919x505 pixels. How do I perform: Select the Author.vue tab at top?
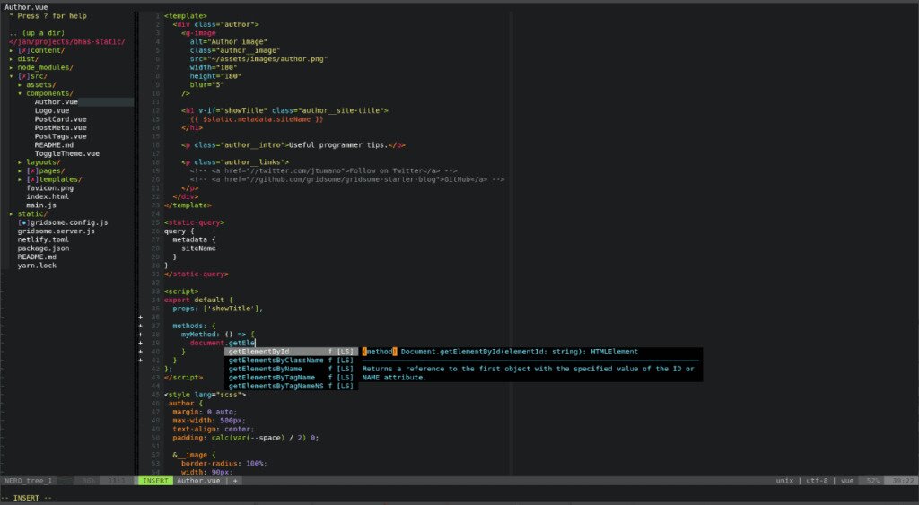(x=27, y=7)
